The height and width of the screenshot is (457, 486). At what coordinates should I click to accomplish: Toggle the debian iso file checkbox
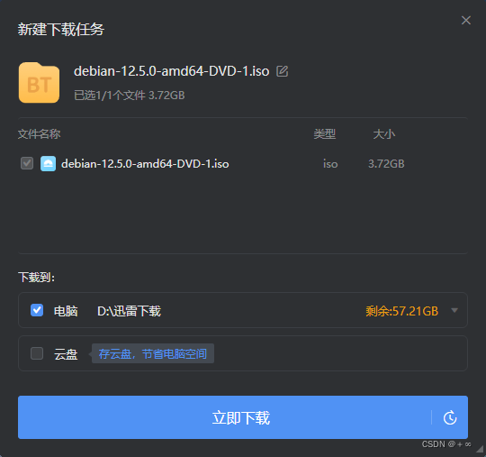(27, 163)
